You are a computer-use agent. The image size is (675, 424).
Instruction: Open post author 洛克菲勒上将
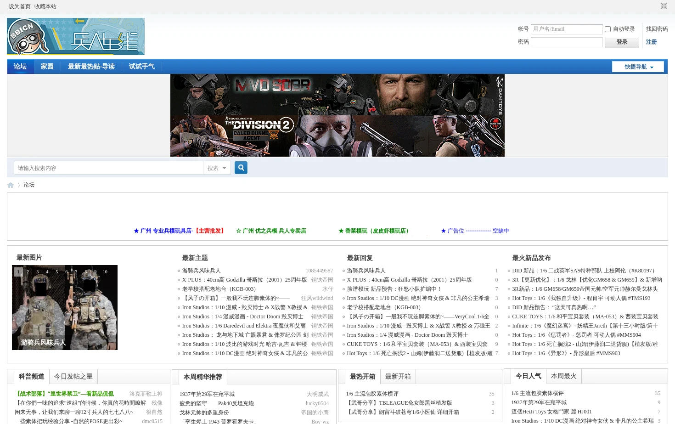click(x=146, y=394)
